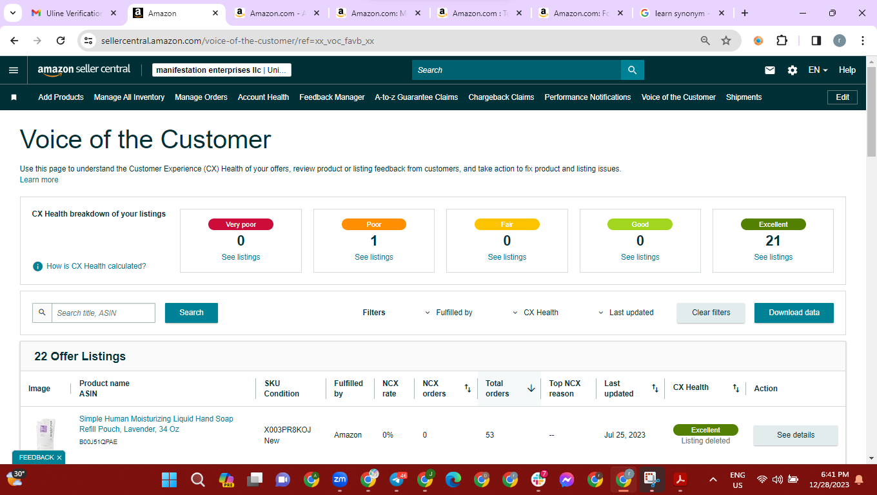Click the hand soap product thumbnail
Image resolution: width=877 pixels, height=495 pixels.
click(46, 434)
